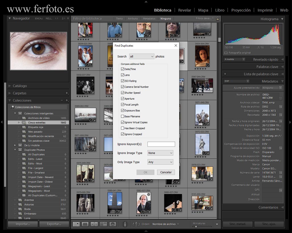Close the Find Duplicates dialog

pyautogui.click(x=176, y=46)
